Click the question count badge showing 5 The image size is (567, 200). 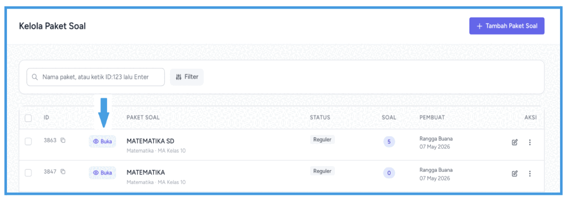point(389,142)
